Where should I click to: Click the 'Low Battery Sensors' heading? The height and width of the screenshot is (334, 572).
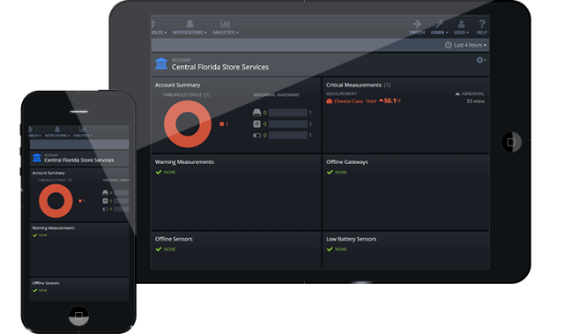click(x=352, y=239)
